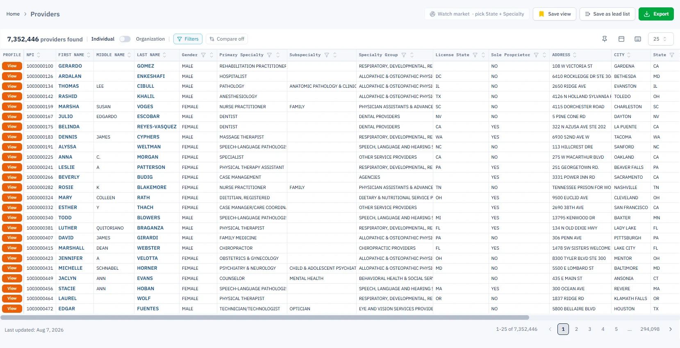680x348 pixels.
Task: Click the pin columns icon
Action: click(605, 39)
